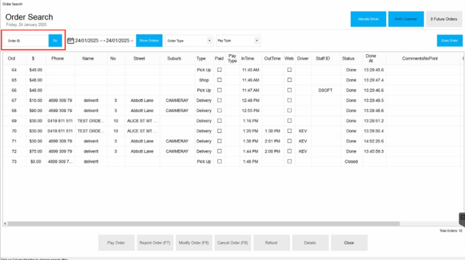Click the Scan Order button
The height and width of the screenshot is (260, 465).
click(x=449, y=41)
